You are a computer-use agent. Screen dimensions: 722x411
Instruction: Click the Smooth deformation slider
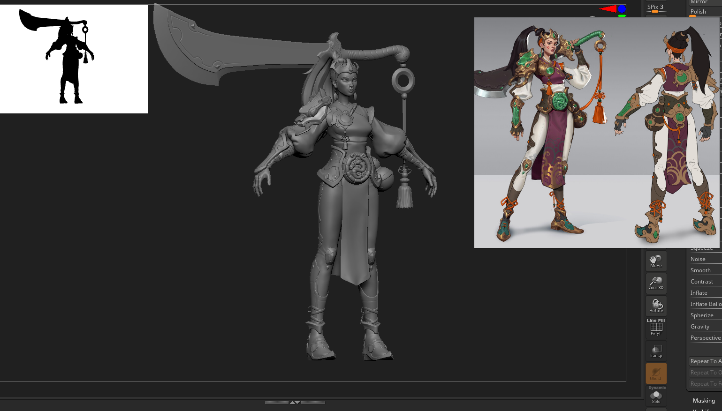[x=705, y=270]
